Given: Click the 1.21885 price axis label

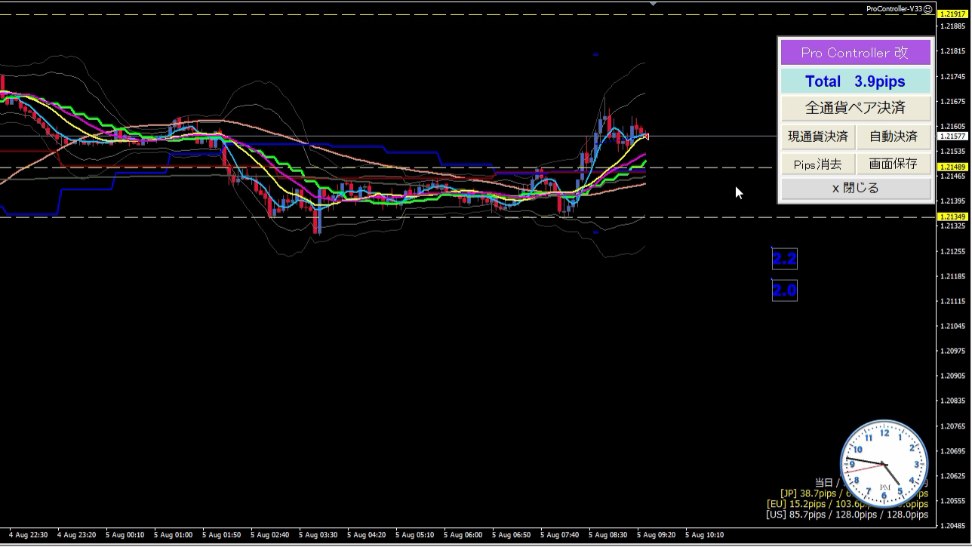Looking at the screenshot, I should pyautogui.click(x=954, y=26).
